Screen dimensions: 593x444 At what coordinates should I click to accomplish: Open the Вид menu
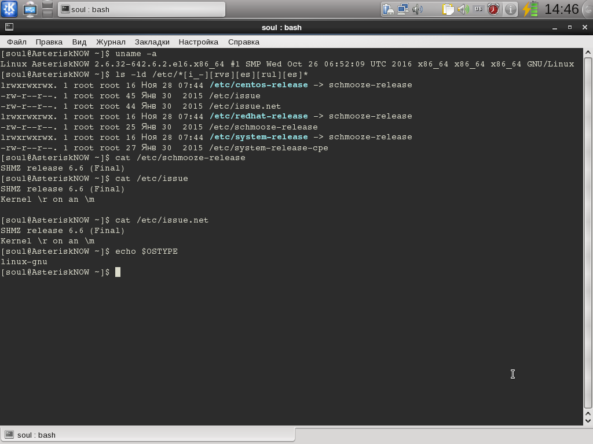coord(79,42)
